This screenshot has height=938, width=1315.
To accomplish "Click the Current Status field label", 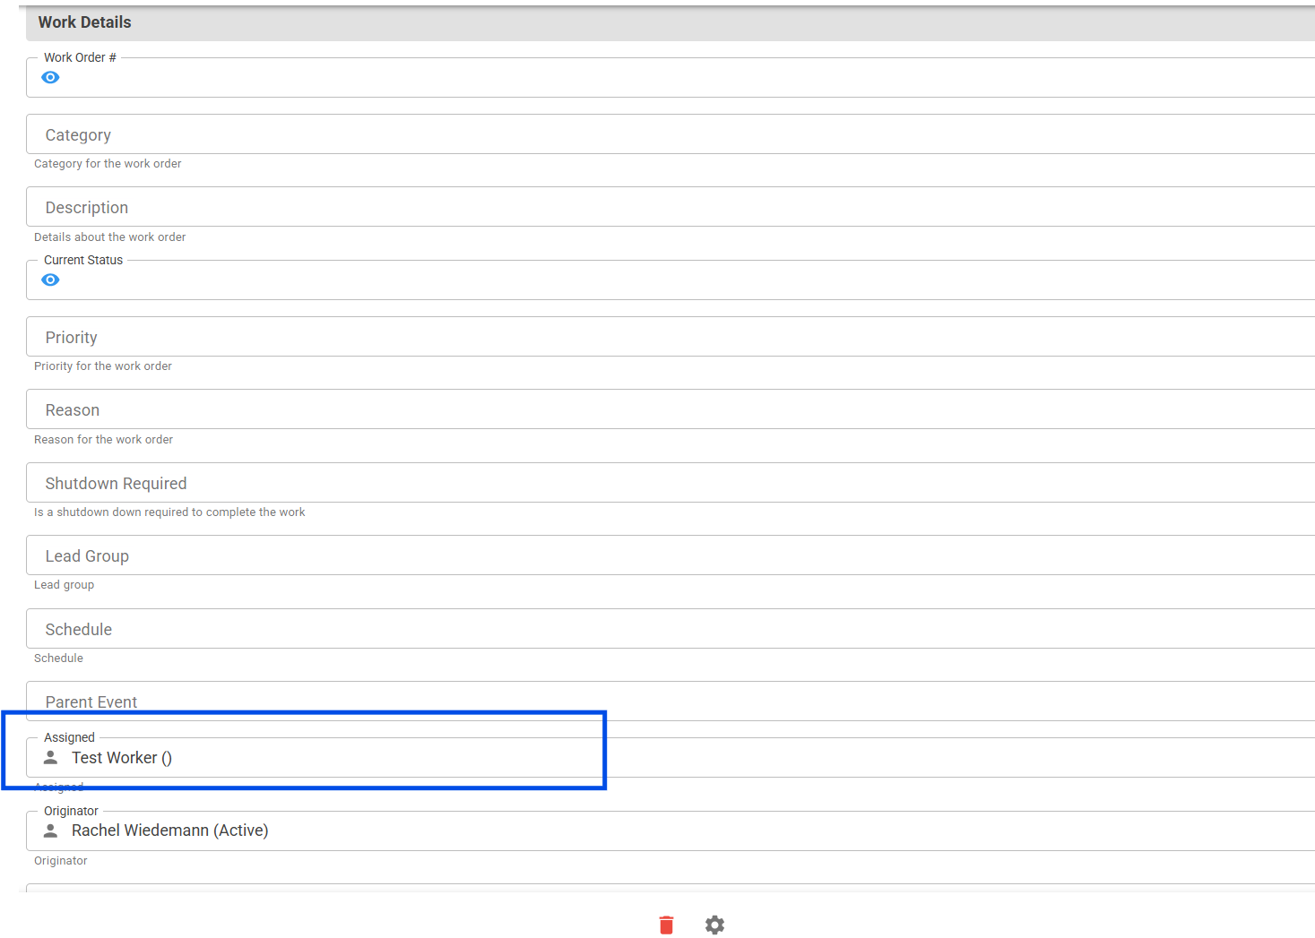I will [83, 260].
